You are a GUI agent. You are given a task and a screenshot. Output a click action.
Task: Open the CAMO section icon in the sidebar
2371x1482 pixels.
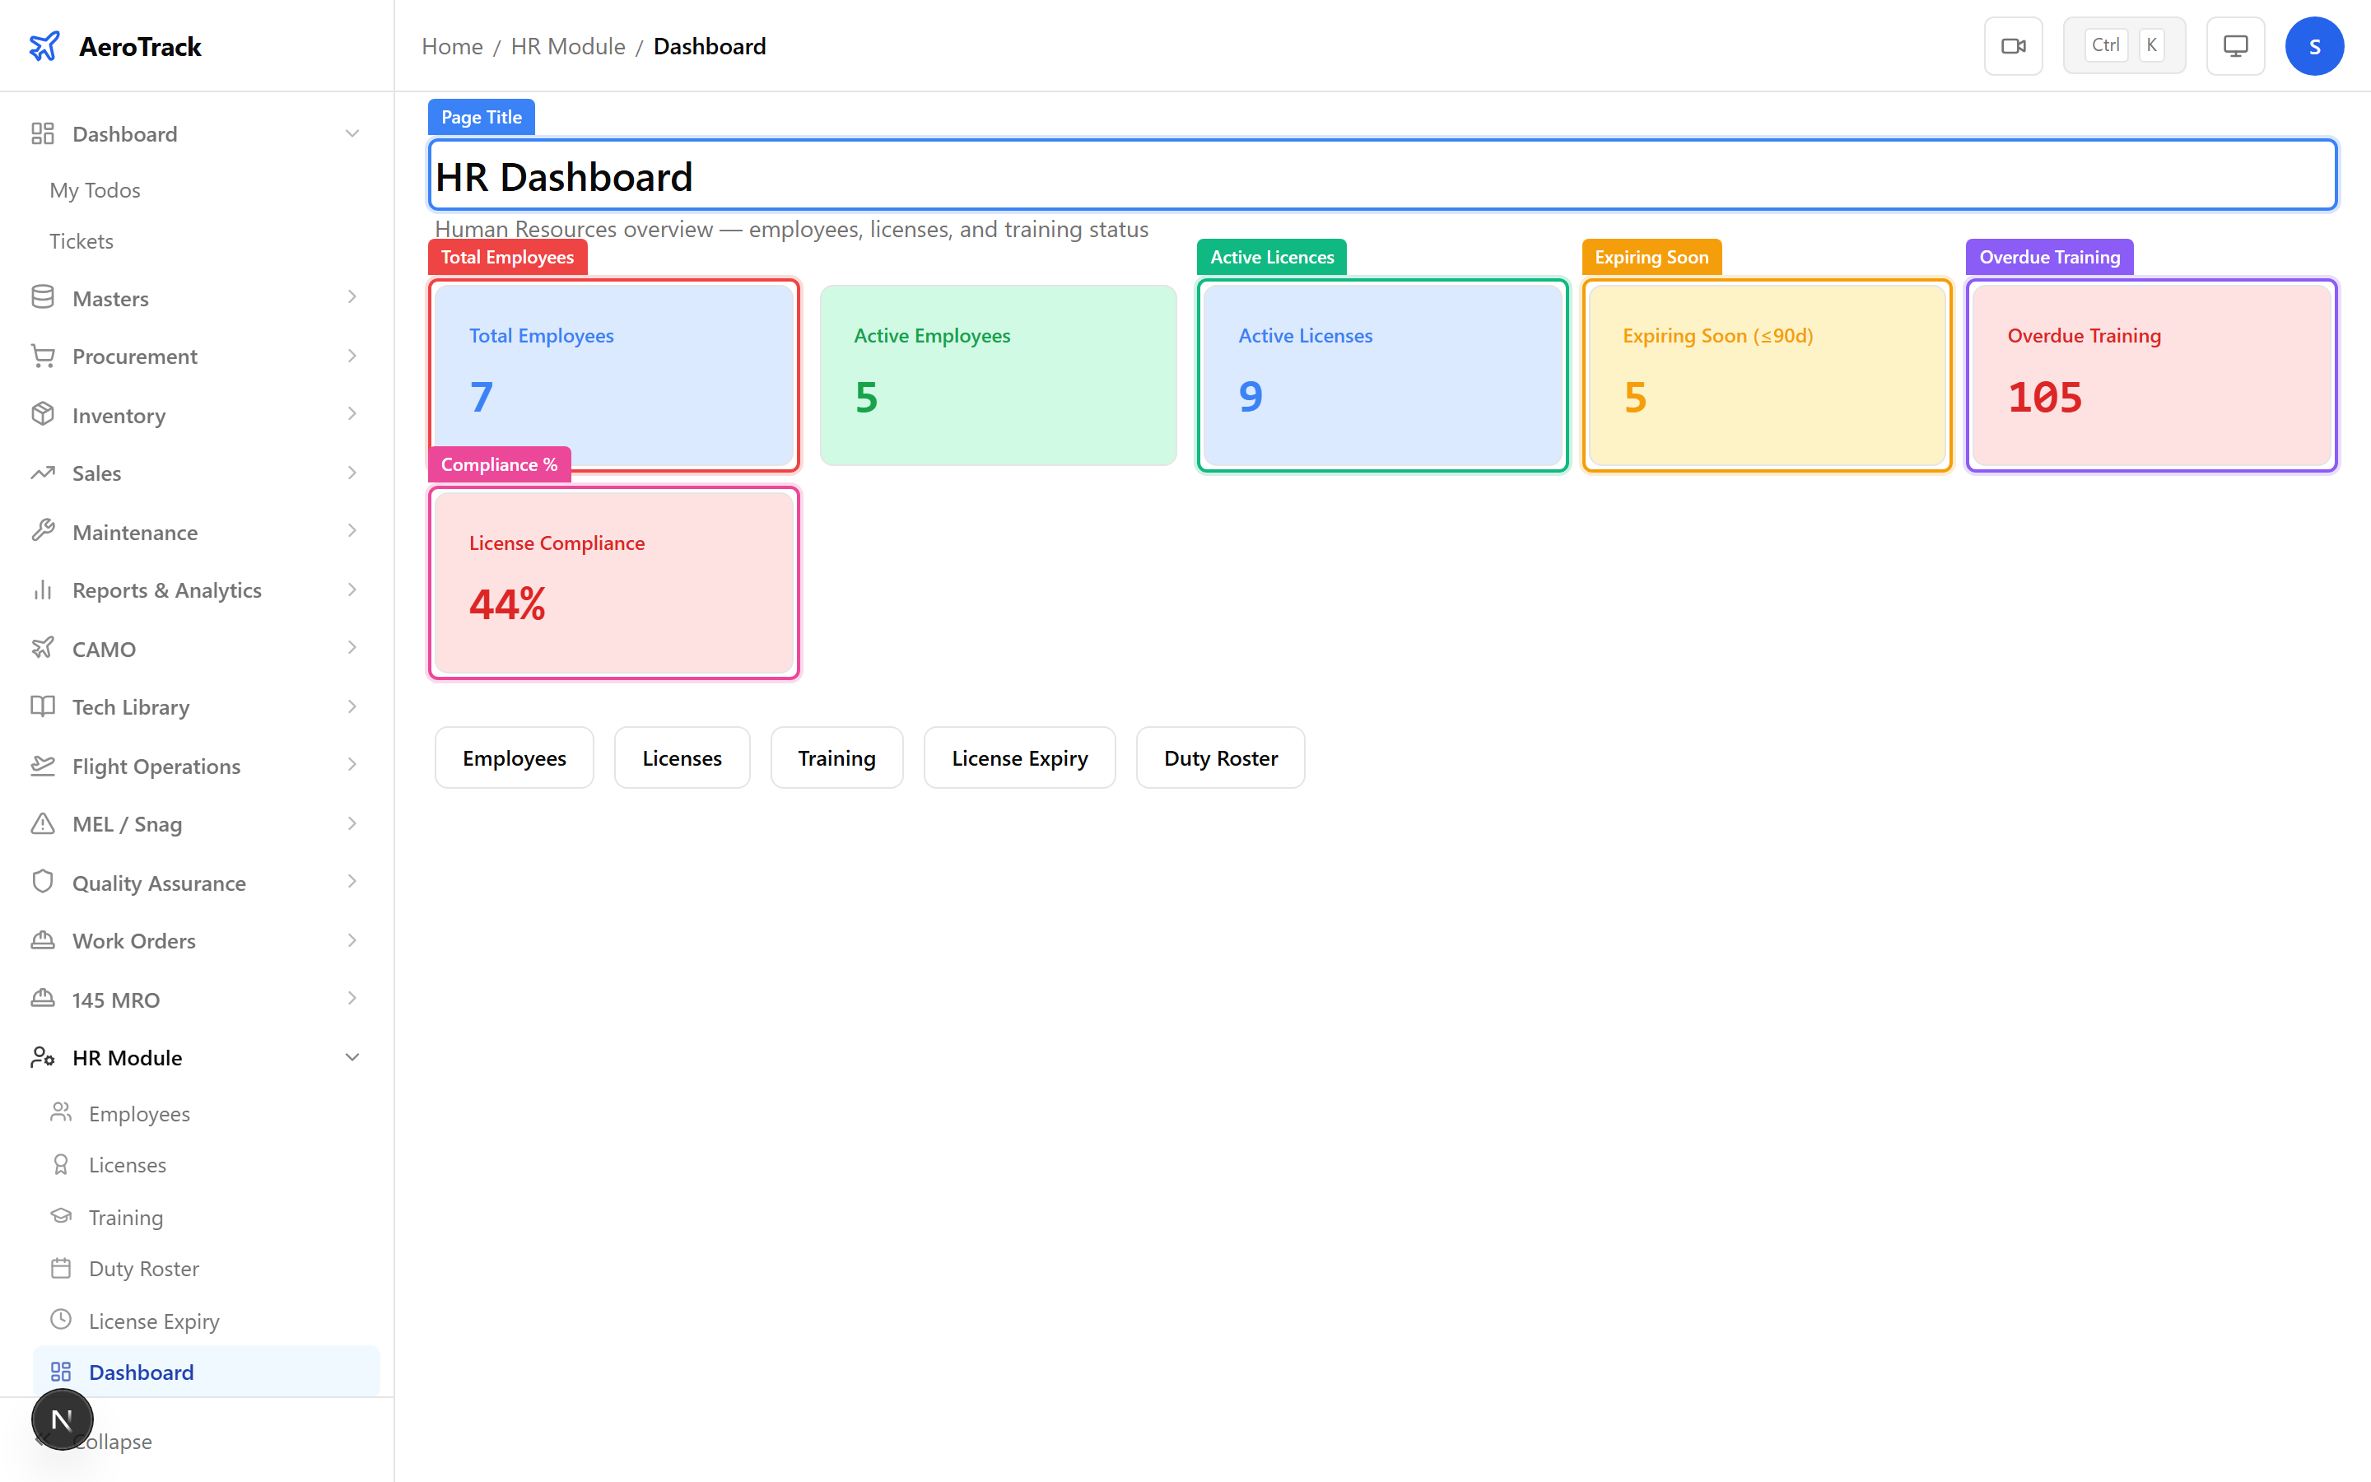pyautogui.click(x=43, y=648)
